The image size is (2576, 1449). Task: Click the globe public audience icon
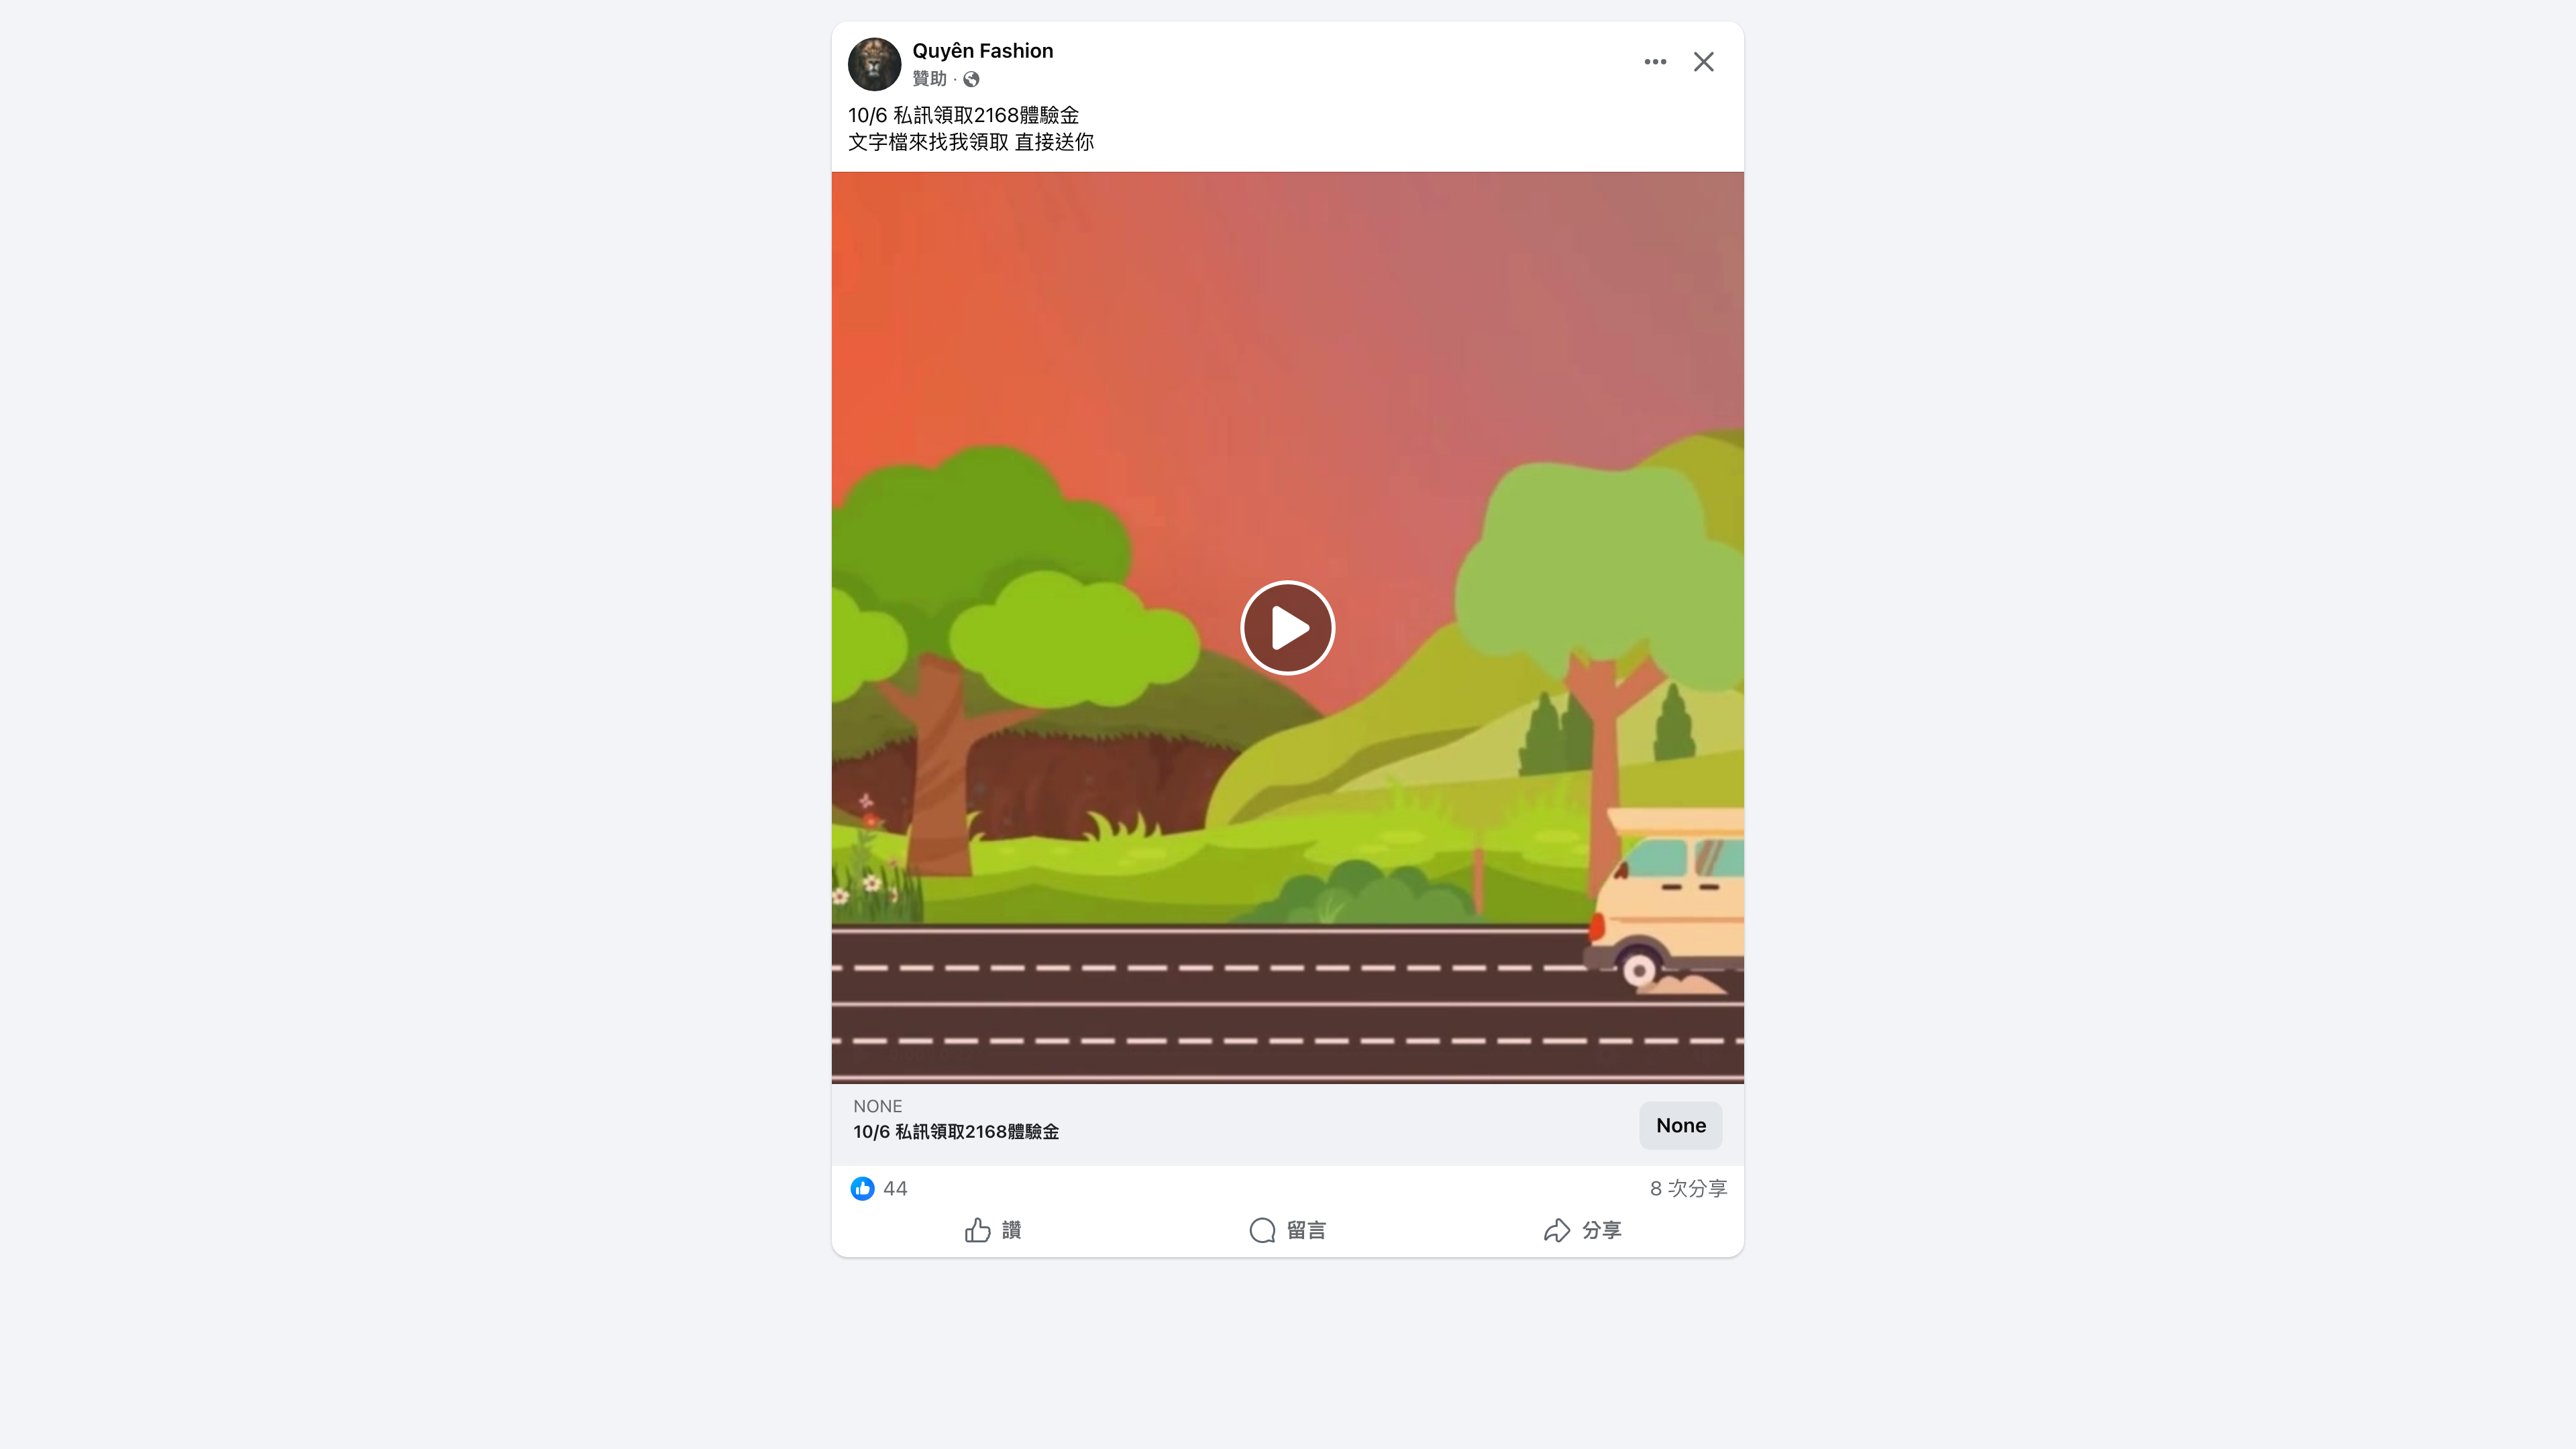(971, 79)
